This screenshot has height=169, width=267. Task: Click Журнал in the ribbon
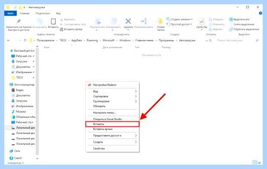click(x=215, y=29)
